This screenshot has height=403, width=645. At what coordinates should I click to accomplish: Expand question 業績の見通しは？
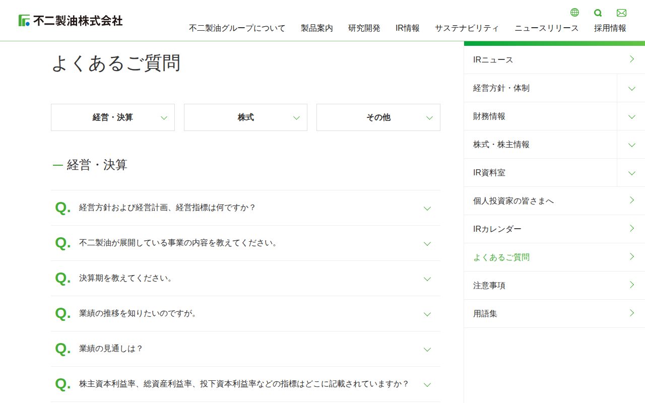(x=245, y=349)
